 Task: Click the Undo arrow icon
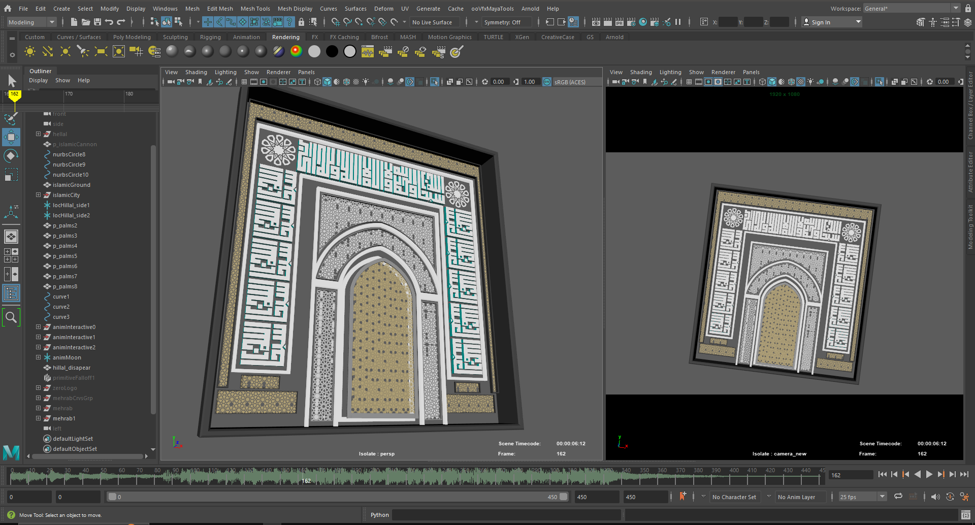coord(109,22)
